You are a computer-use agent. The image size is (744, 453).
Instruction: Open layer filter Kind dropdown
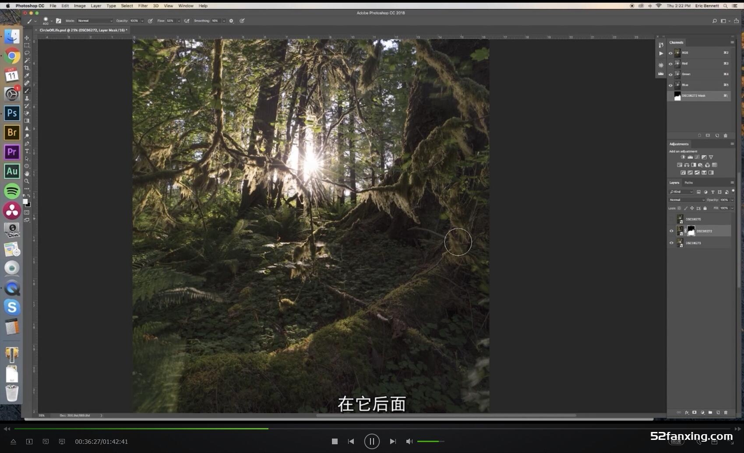pyautogui.click(x=681, y=192)
